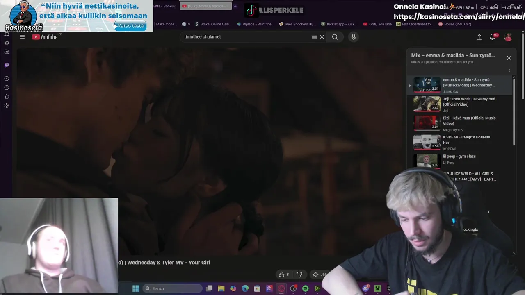525x295 pixels.
Task: Open Extensions in the Opera sidebar
Action: (7, 97)
